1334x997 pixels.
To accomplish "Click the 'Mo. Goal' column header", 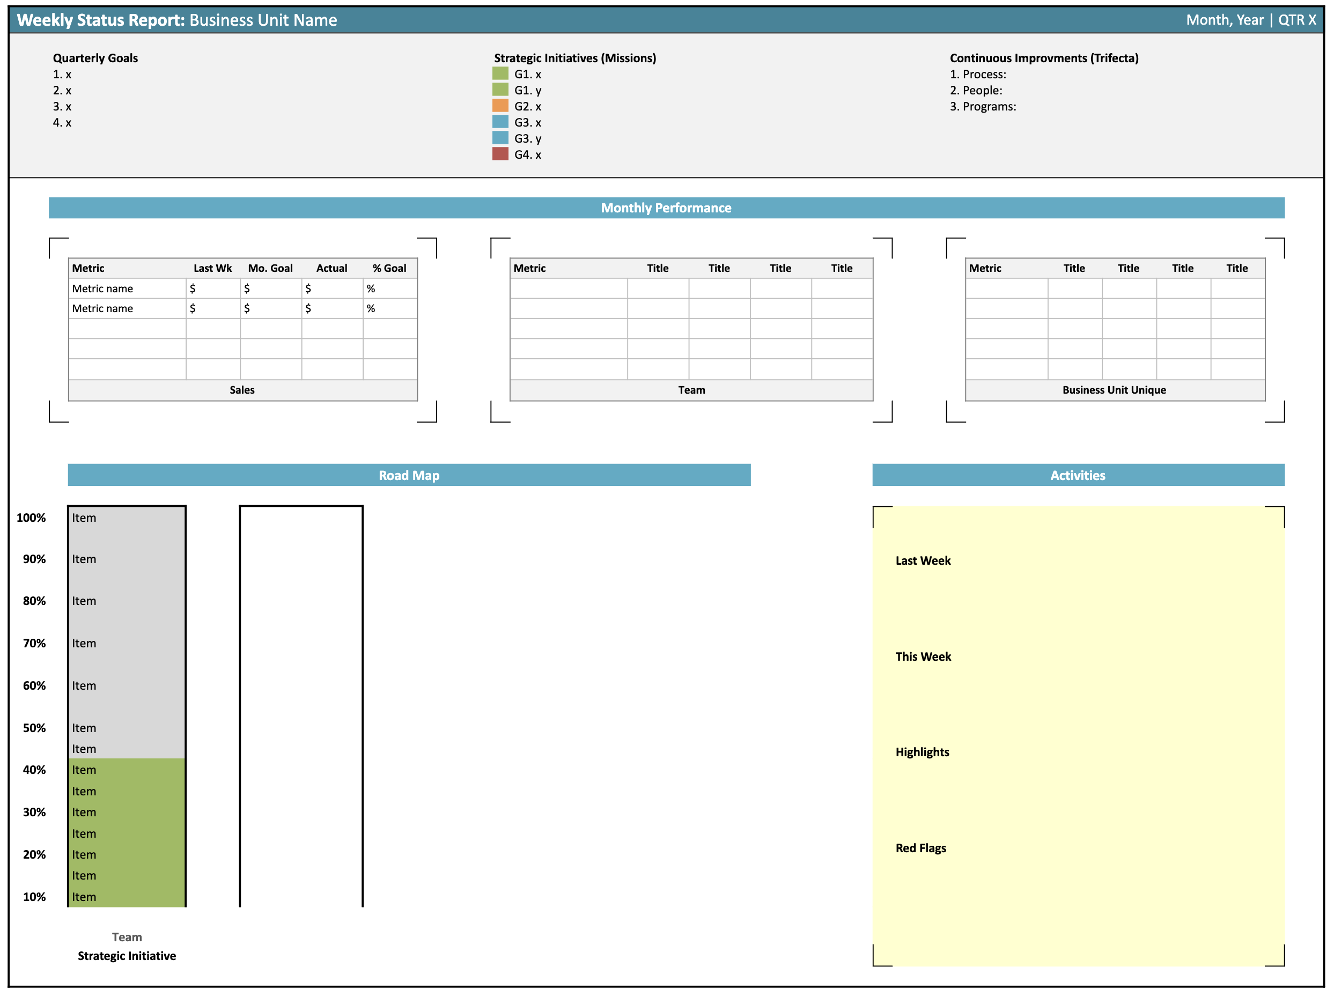I will [270, 268].
